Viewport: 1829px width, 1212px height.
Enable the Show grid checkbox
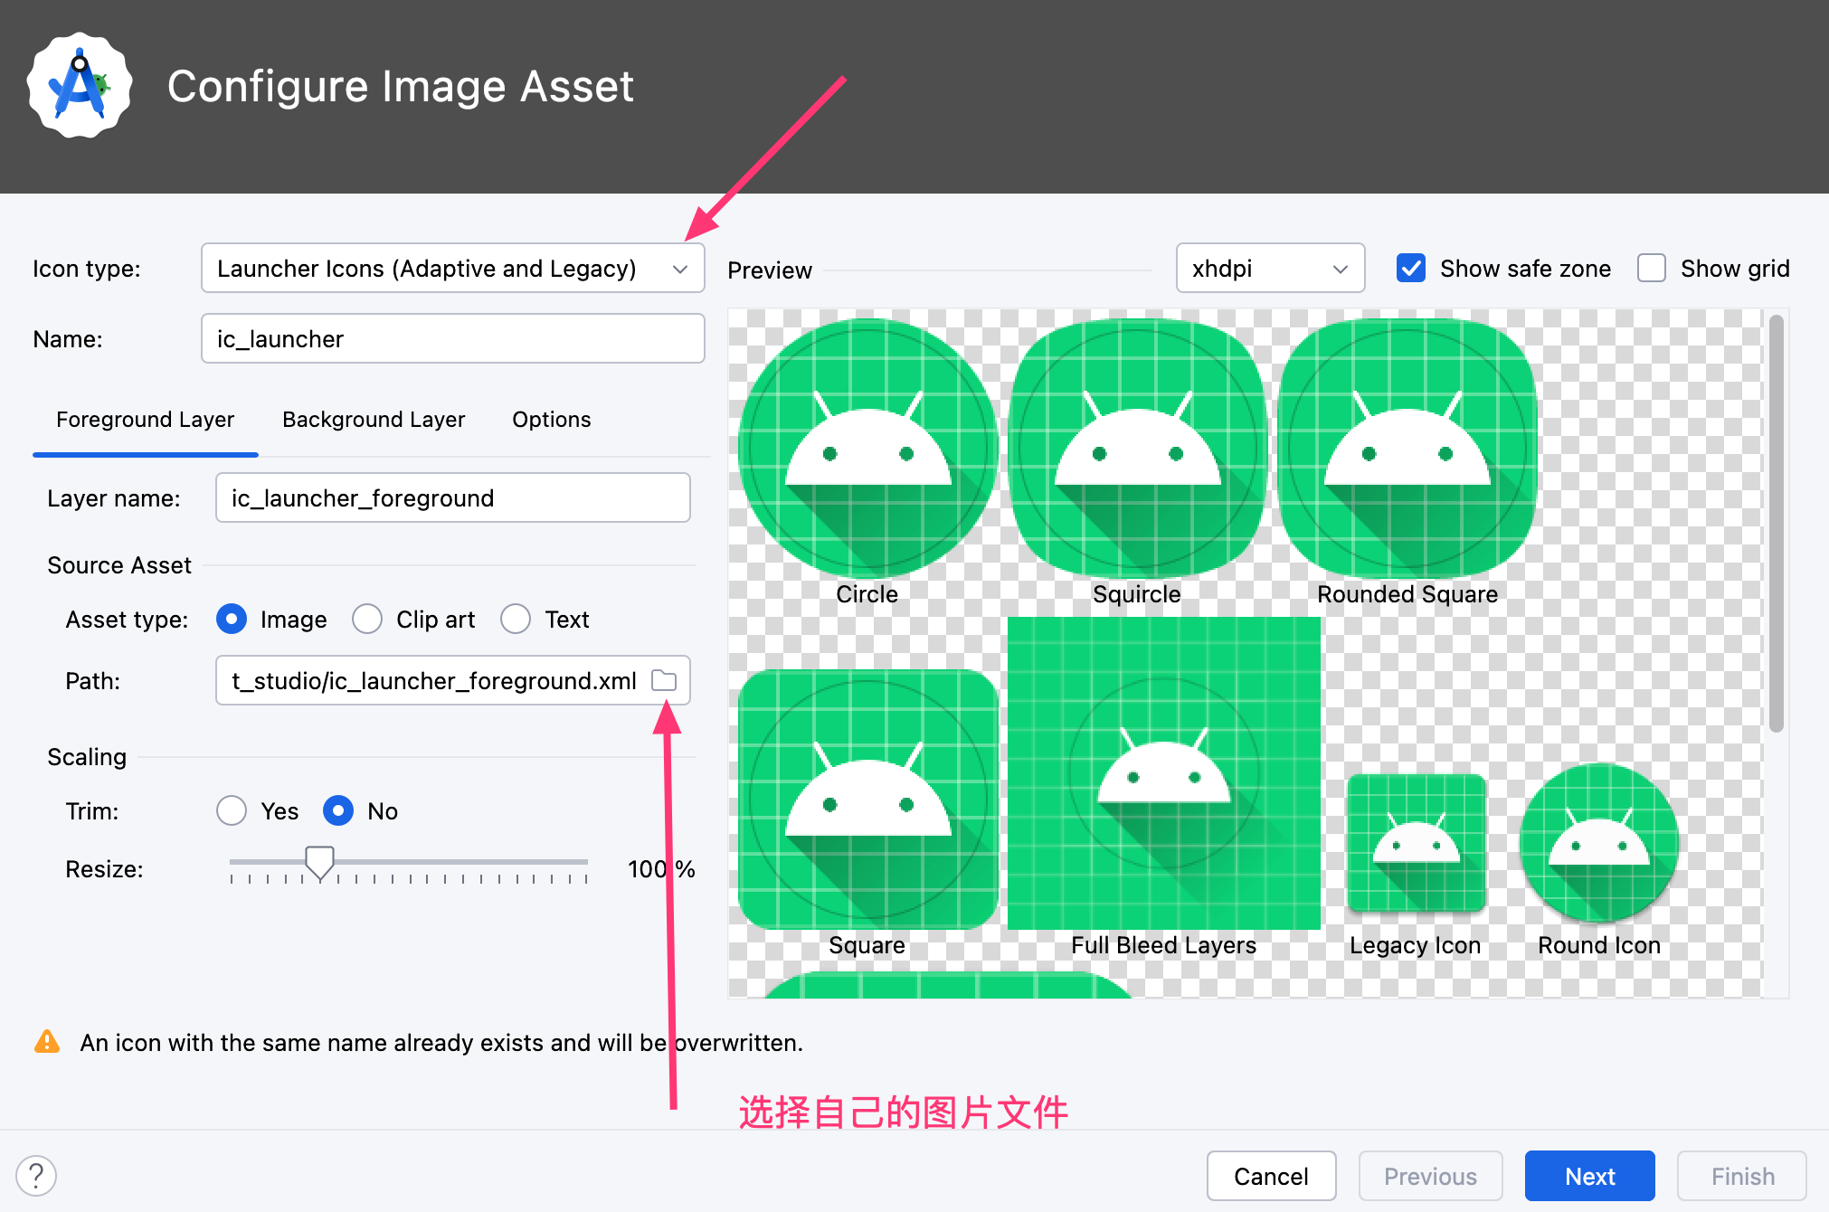pyautogui.click(x=1652, y=269)
